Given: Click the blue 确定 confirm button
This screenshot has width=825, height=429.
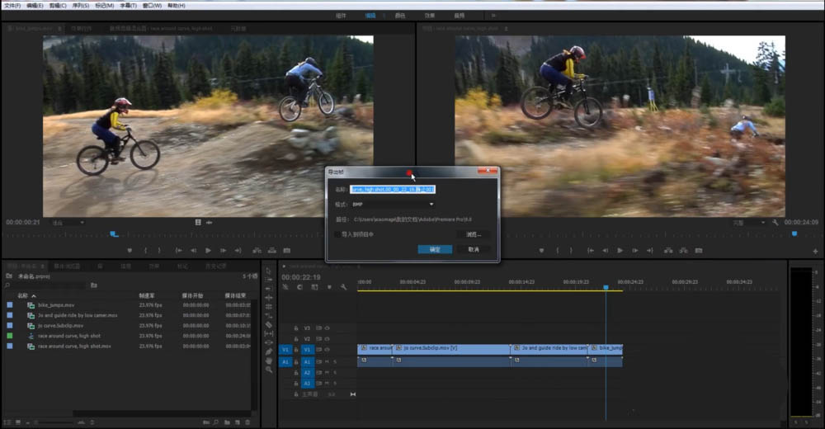Looking at the screenshot, I should pyautogui.click(x=435, y=249).
